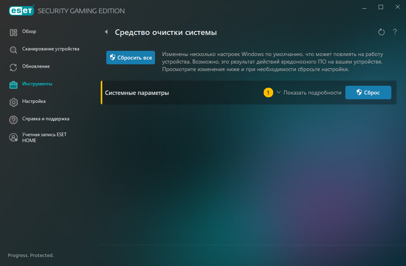Click the ESET logo
406x266 pixels.
pos(21,10)
